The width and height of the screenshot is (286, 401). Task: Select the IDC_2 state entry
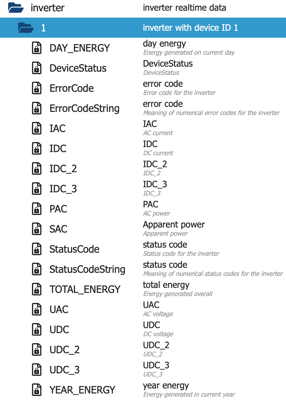[63, 169]
